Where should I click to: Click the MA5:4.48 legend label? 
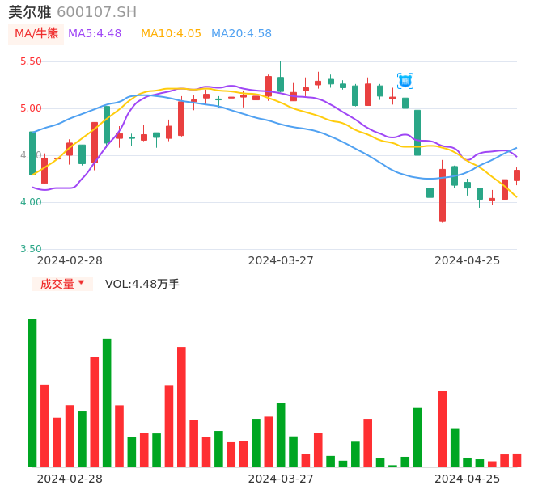point(95,34)
